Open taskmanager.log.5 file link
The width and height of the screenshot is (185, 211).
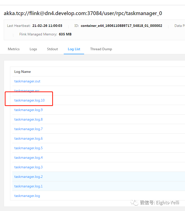coord(29,148)
